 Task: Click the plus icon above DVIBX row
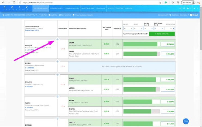57,61
